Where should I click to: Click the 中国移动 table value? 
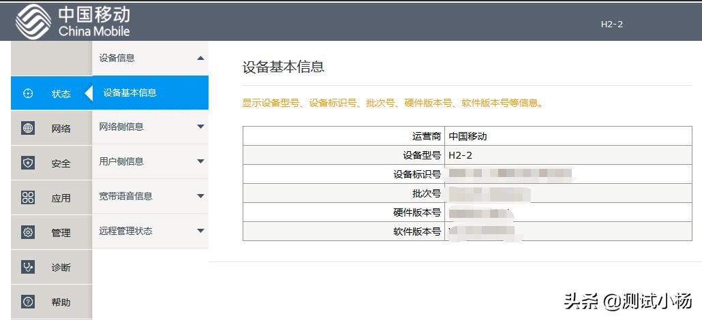tap(468, 136)
